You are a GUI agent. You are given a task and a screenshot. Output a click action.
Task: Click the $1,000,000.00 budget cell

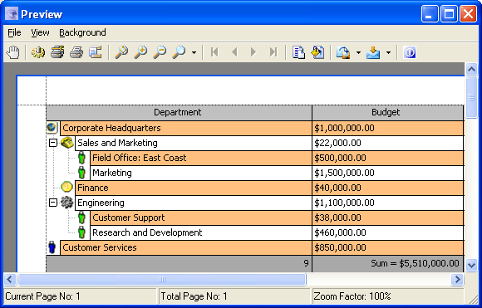(x=387, y=128)
